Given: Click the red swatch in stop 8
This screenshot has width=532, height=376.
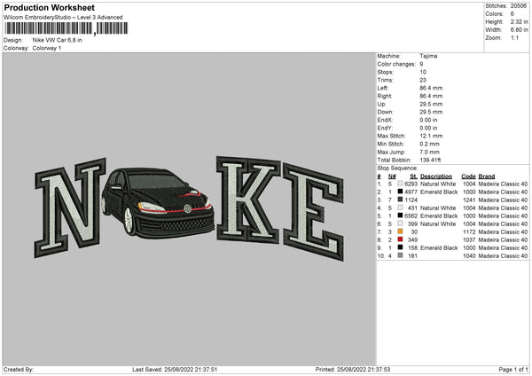Looking at the screenshot, I should pos(400,239).
